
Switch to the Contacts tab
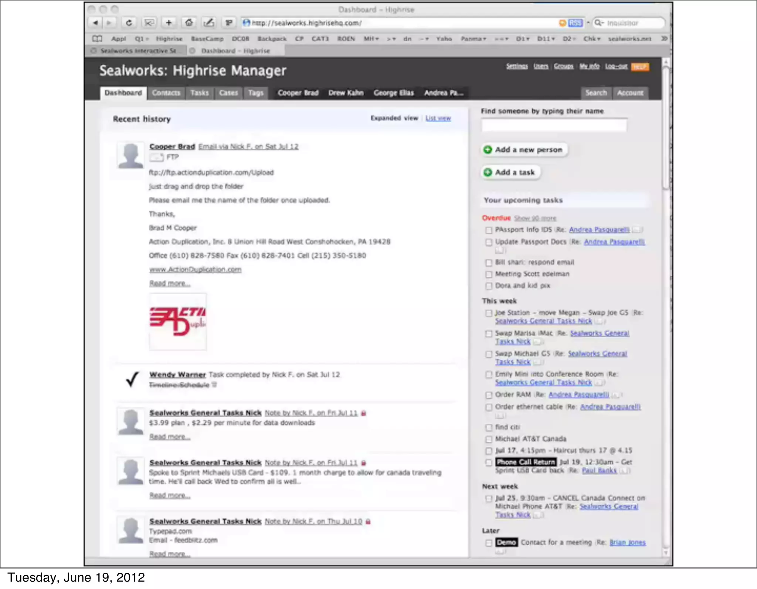pyautogui.click(x=166, y=93)
